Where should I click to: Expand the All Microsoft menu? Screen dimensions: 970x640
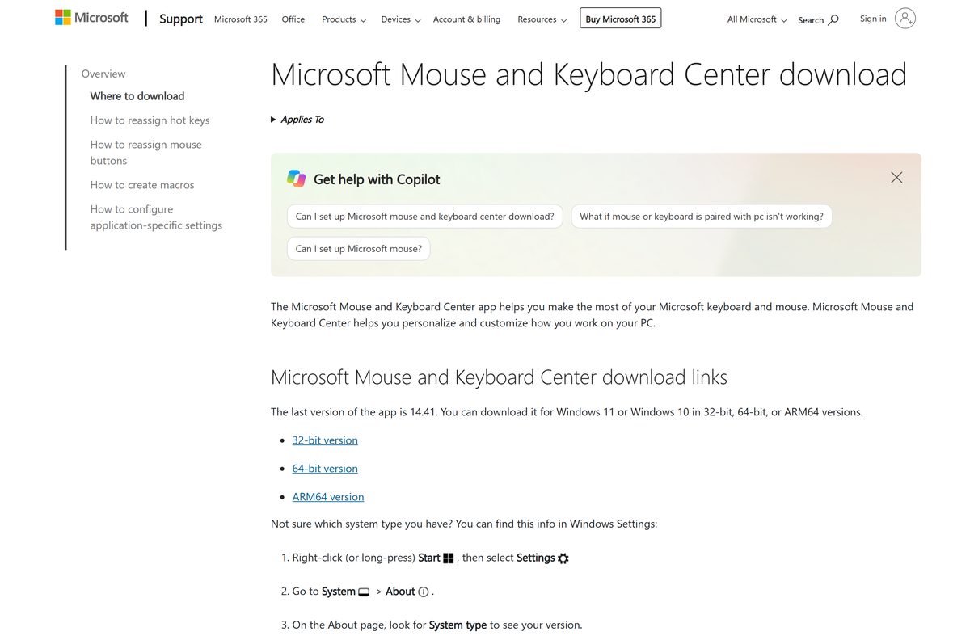pyautogui.click(x=757, y=19)
